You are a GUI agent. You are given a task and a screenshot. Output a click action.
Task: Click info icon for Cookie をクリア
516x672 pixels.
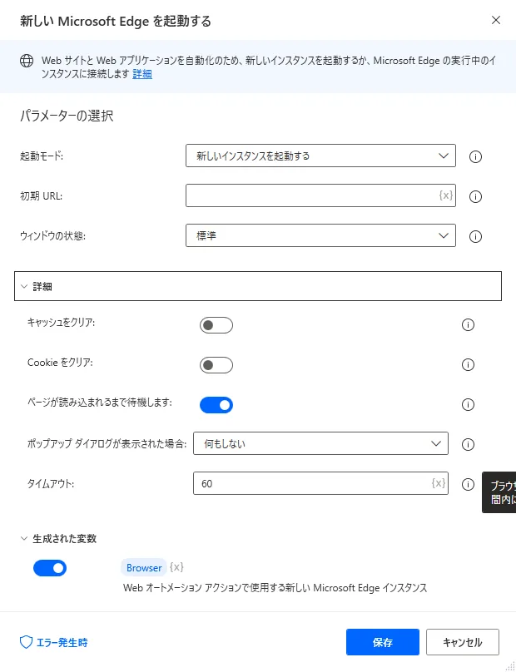(x=468, y=364)
